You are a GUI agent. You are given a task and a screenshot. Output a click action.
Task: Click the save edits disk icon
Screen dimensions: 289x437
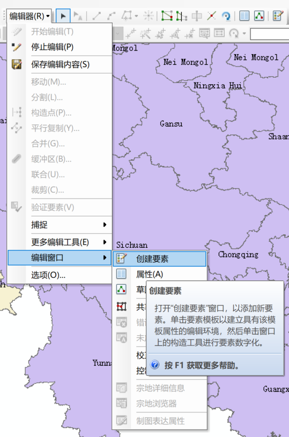(x=17, y=64)
